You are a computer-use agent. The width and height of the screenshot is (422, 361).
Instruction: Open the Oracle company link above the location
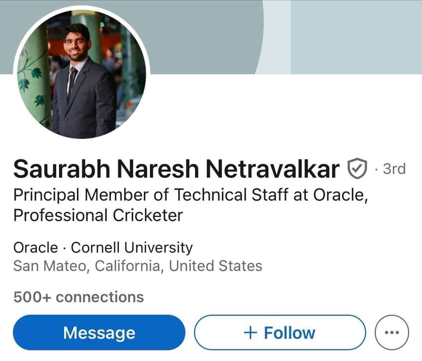(35, 247)
